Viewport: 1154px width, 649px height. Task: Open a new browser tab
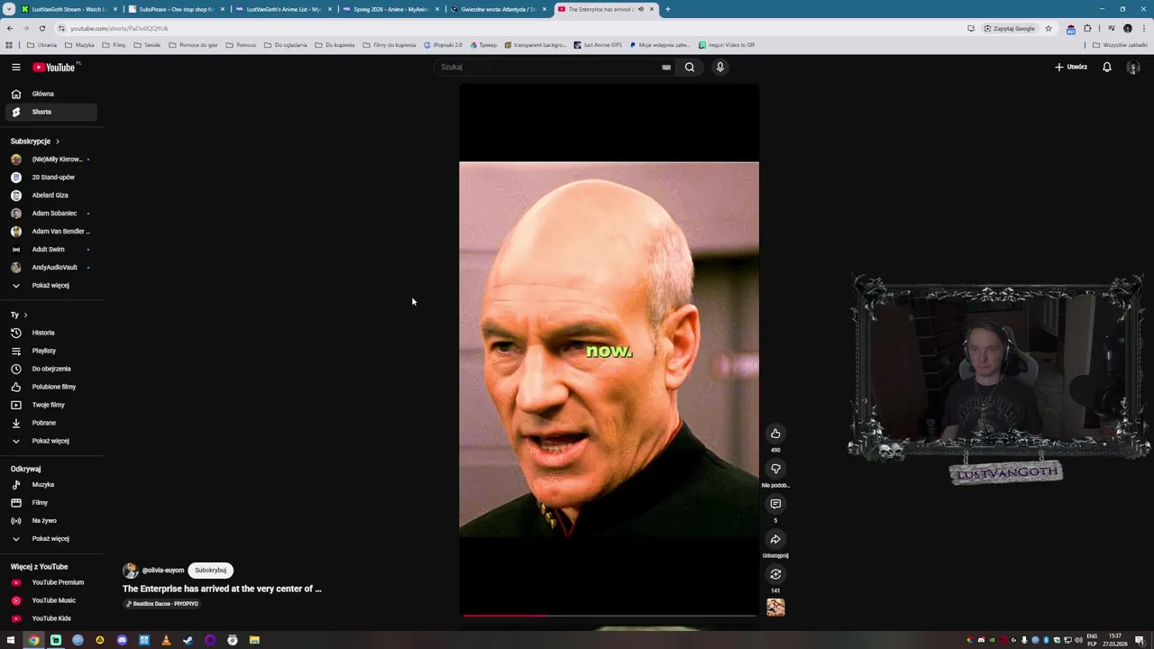click(x=667, y=9)
